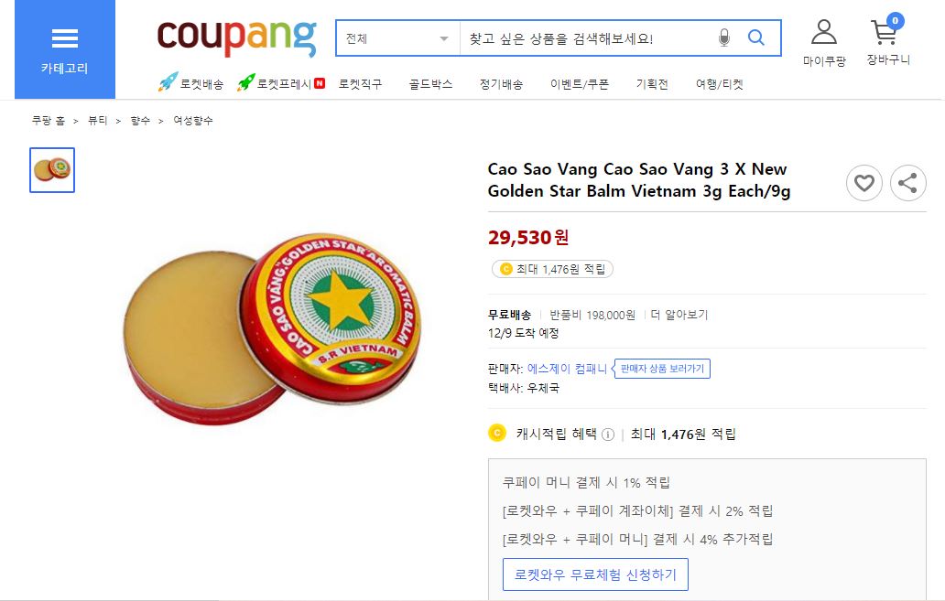Open 로켓프레시 menu item
This screenshot has width=945, height=601.
tap(281, 83)
